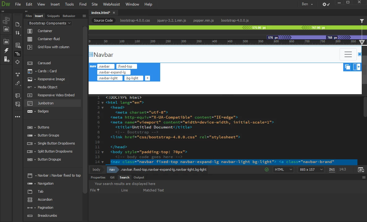Select Source Code view button

[103, 20]
